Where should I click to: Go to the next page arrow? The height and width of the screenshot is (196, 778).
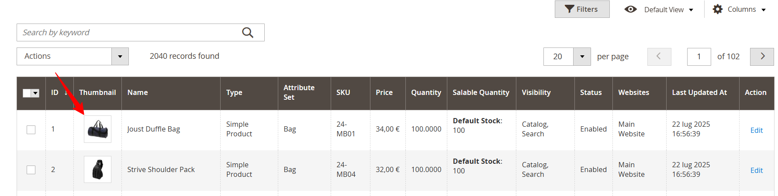coord(762,57)
